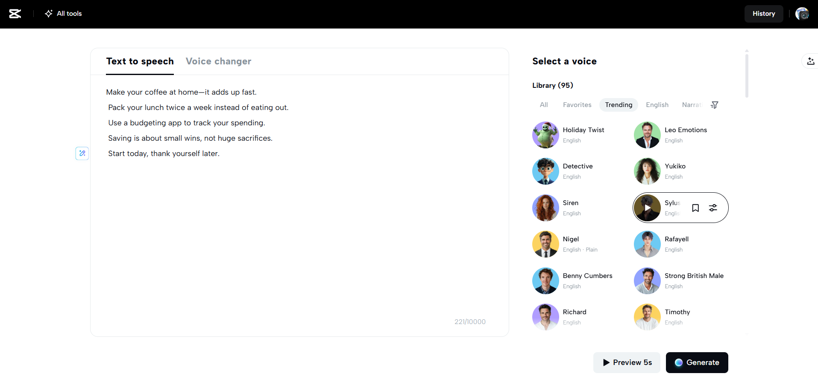Click the Generate button

(697, 362)
